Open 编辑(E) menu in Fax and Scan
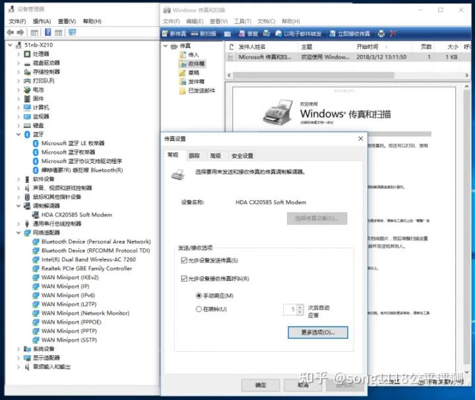475x400 pixels. tap(195, 21)
